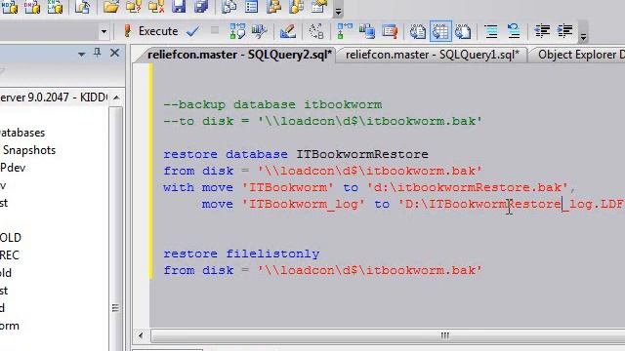Click the final 'from disk' path line
The image size is (625, 351).
click(x=323, y=271)
